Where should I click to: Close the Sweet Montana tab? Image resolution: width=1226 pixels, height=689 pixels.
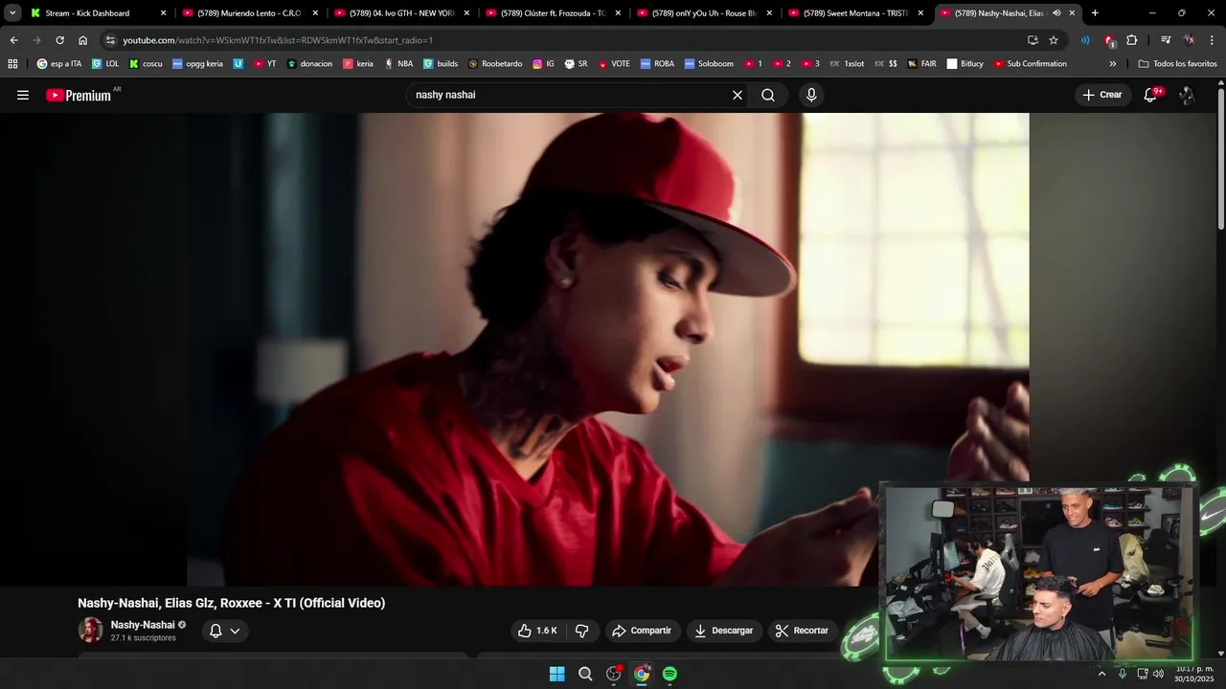[920, 13]
